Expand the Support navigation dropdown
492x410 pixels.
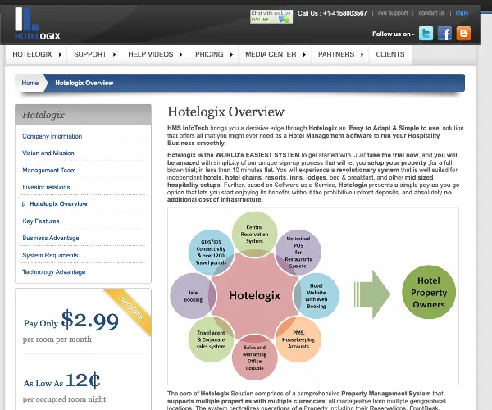[94, 54]
